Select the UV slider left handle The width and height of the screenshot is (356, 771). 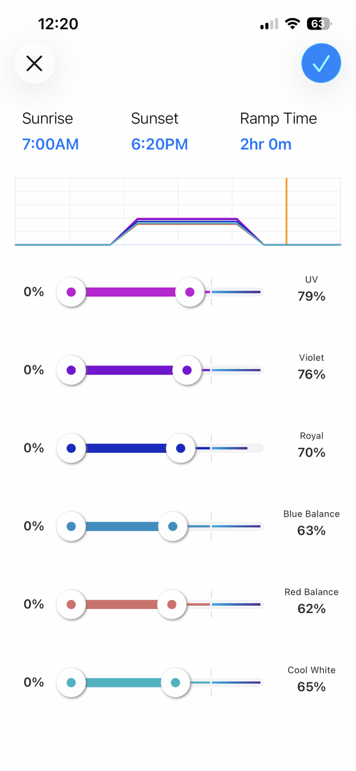(x=71, y=292)
